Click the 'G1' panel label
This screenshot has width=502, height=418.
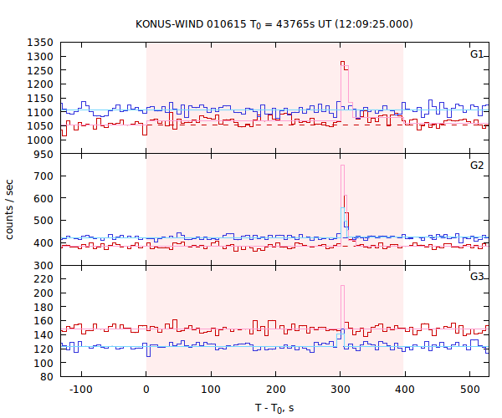click(477, 54)
